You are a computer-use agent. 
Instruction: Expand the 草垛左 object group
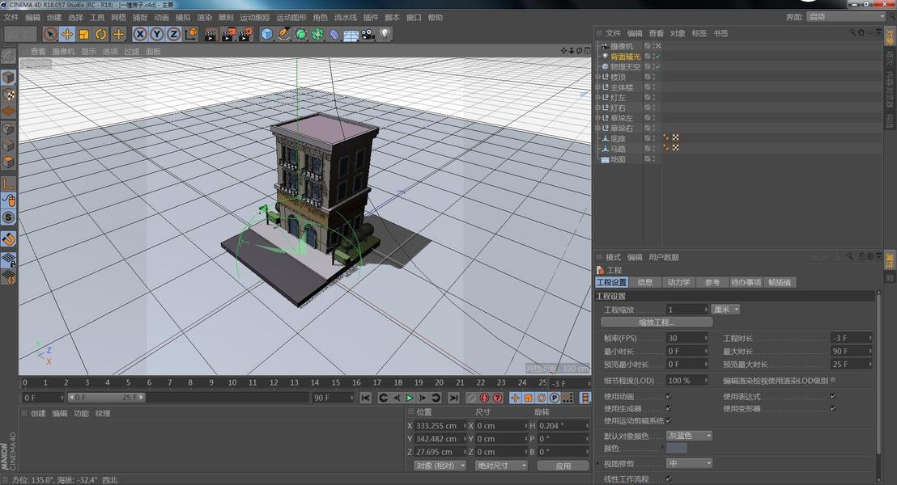coord(597,118)
